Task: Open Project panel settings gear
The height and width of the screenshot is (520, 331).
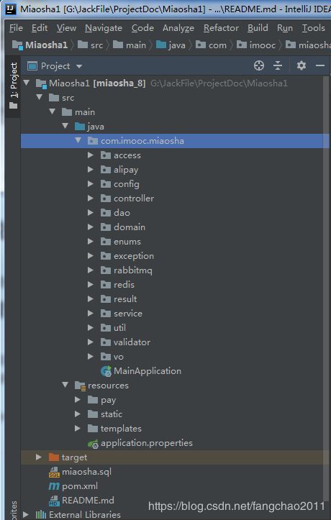Action: pos(301,65)
